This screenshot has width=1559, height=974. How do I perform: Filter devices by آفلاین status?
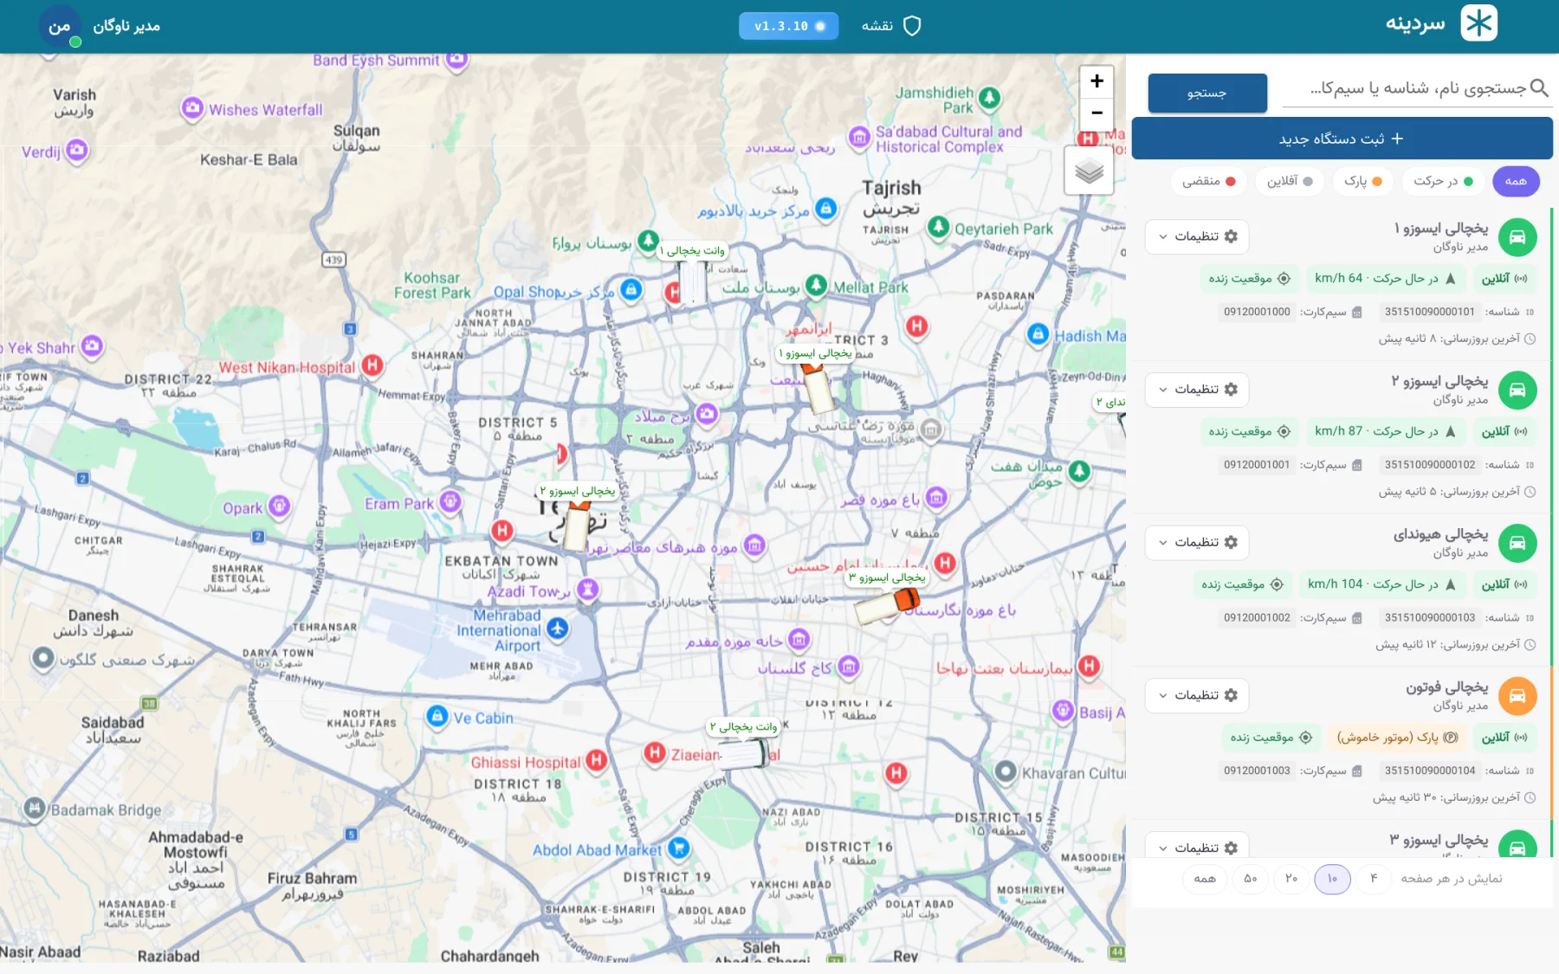pos(1290,181)
